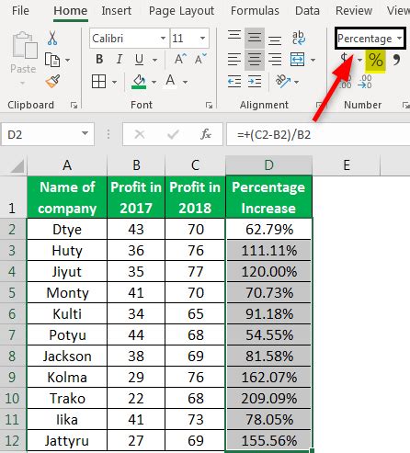Click the Fill Color paint bucket

[139, 82]
